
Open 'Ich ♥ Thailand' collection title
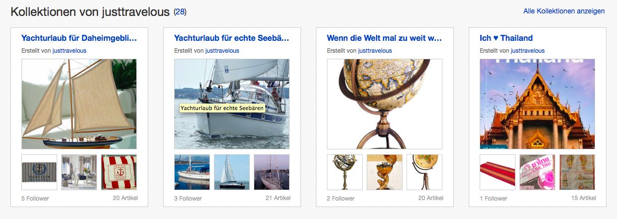point(506,38)
